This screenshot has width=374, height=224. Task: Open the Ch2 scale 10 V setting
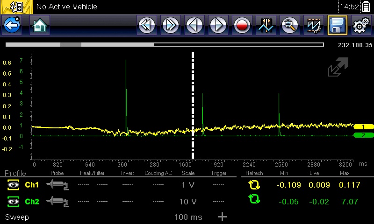(x=188, y=202)
